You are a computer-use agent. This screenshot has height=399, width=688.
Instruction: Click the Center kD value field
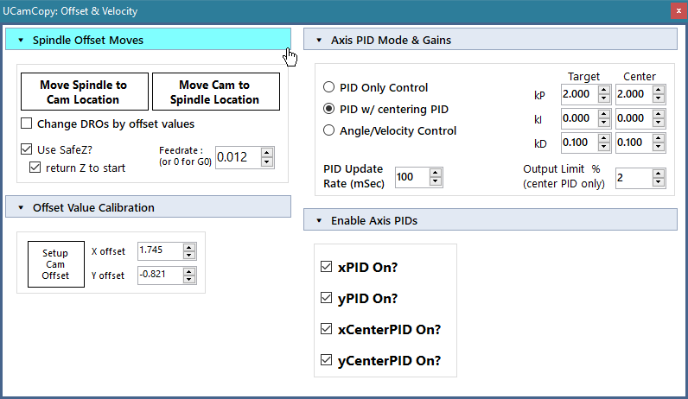tap(634, 142)
